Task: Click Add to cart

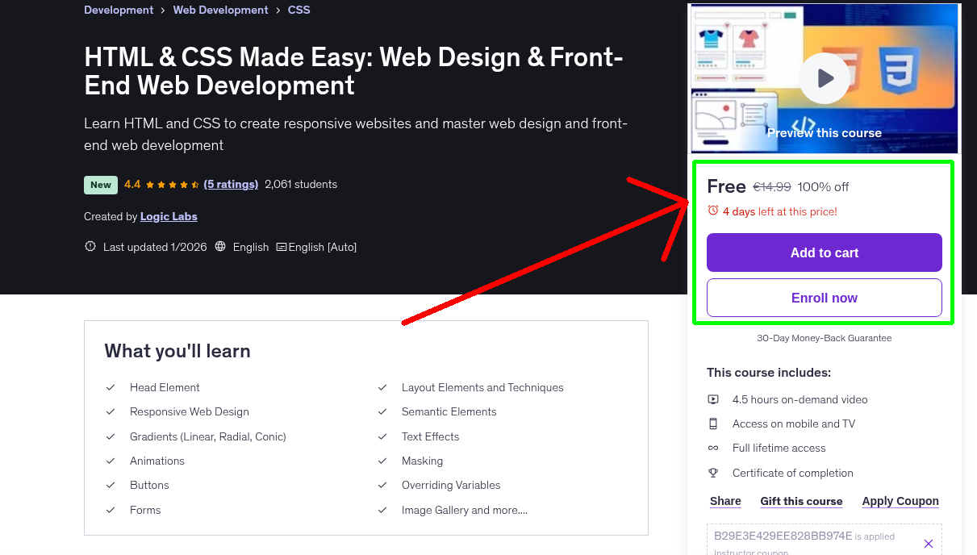Action: tap(824, 252)
